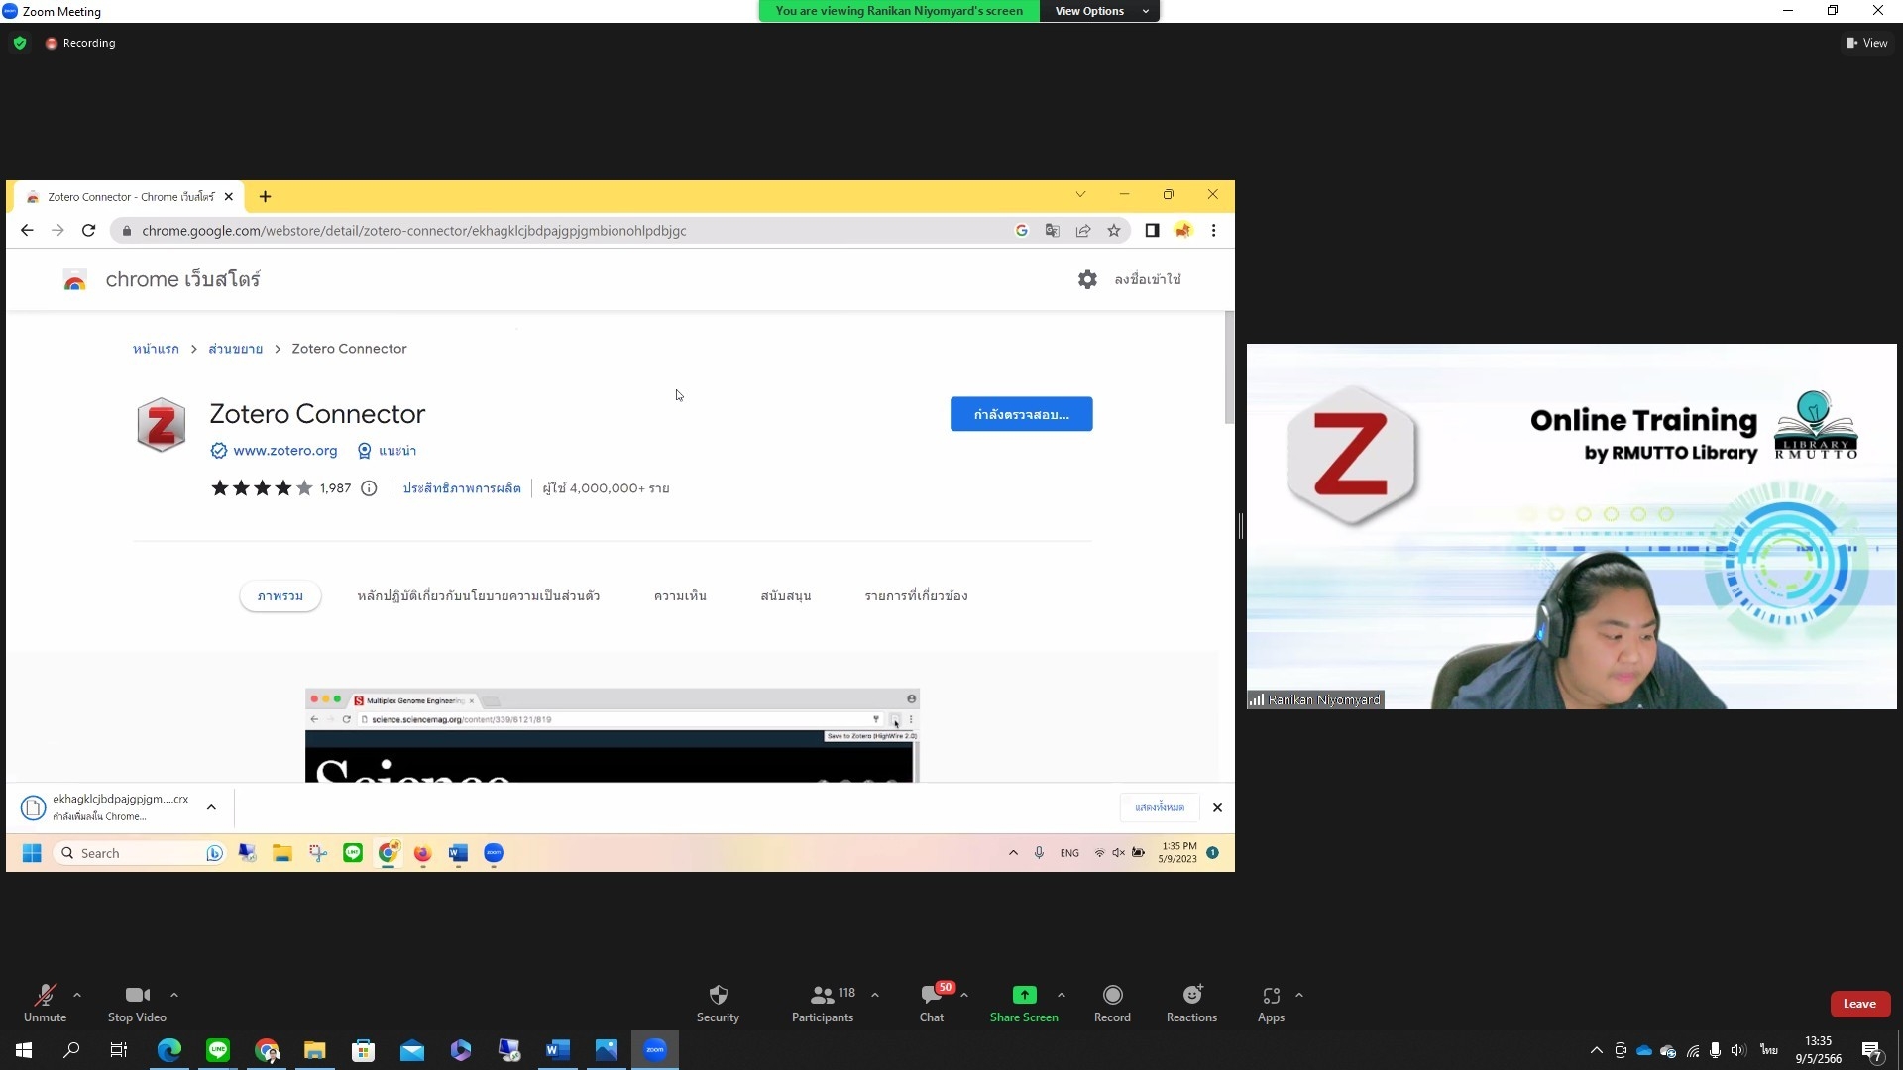Click the green encryption shield icon
Viewport: 1903px width, 1070px height.
(x=20, y=43)
